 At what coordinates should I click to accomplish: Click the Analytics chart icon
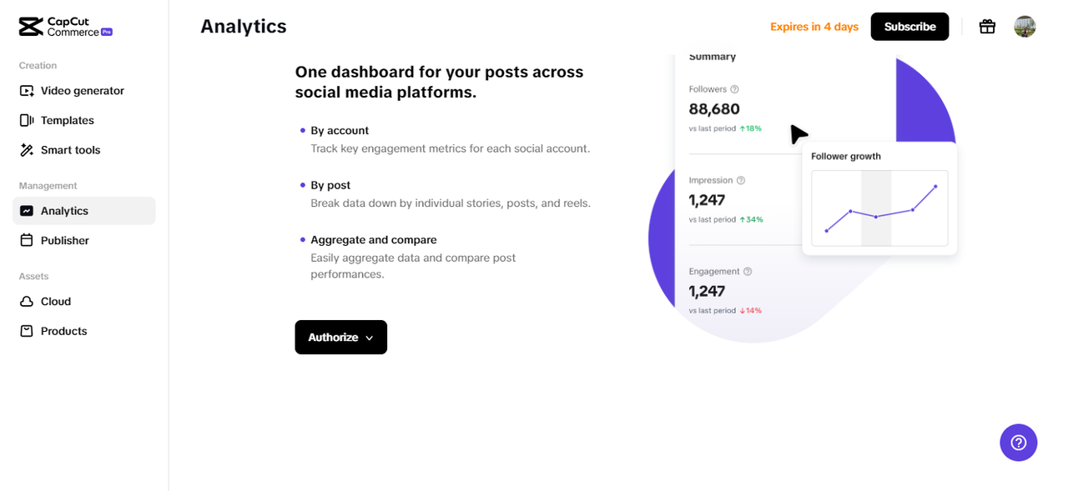27,211
